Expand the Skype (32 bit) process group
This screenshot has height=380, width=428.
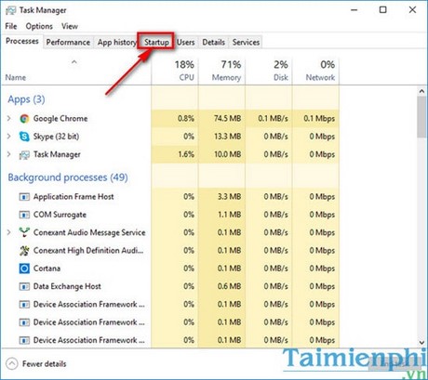9,137
